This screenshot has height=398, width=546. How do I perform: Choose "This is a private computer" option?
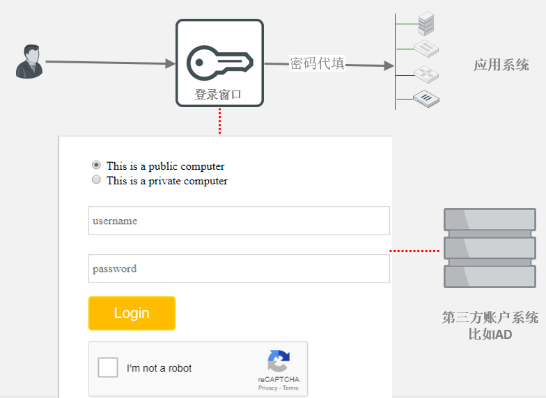click(97, 180)
